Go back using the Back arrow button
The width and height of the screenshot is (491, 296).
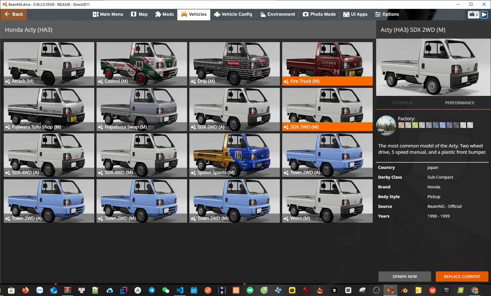(13, 14)
